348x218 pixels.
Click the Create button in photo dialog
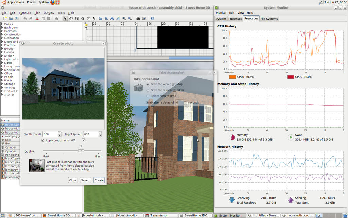99,180
